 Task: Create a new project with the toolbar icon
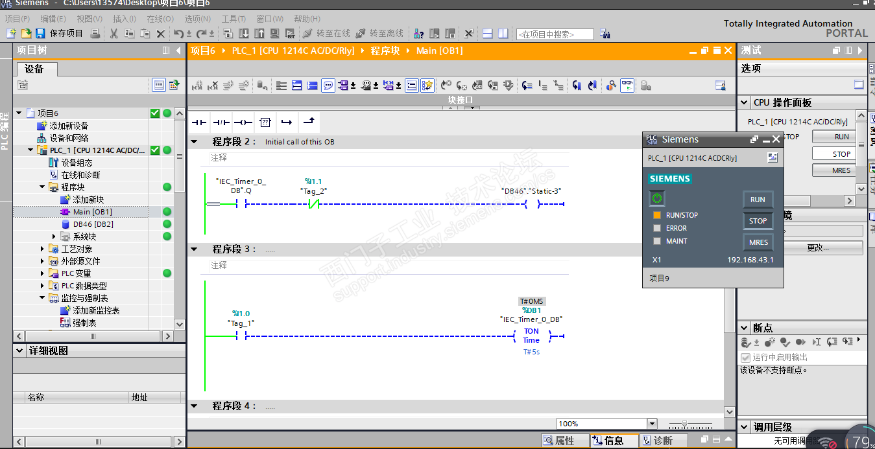click(12, 33)
